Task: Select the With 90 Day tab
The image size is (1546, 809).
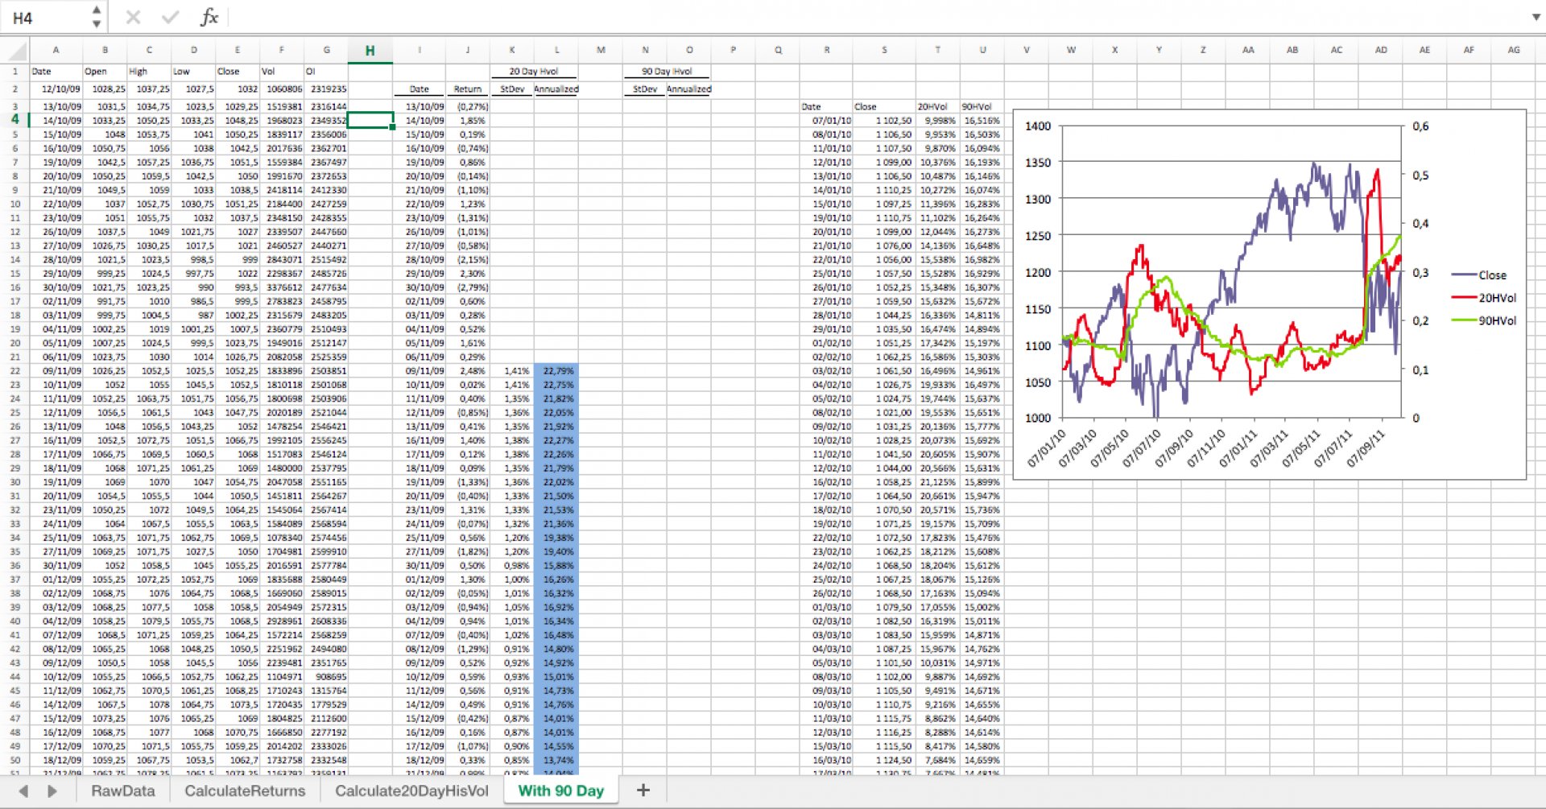Action: (560, 790)
